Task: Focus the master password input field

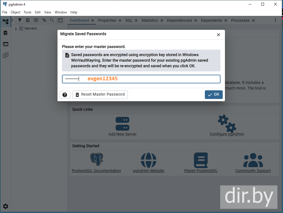Action: [141, 79]
